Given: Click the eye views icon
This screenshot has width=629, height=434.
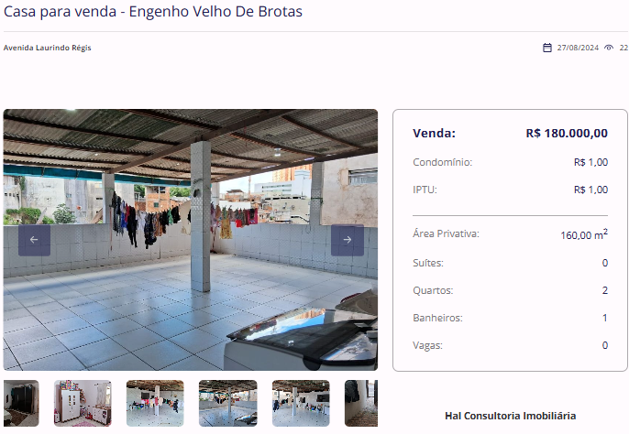Looking at the screenshot, I should click(609, 48).
